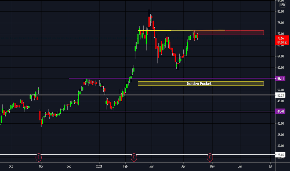Viewport: 290px width, 171px height.
Task: Click the 64.00 price axis value
Action: 281,56
